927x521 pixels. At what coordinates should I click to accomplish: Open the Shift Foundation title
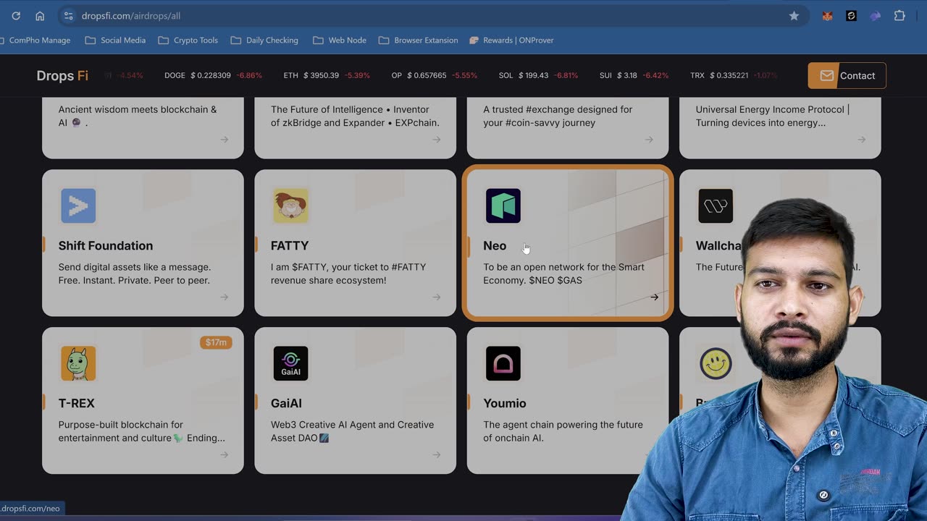pos(106,246)
